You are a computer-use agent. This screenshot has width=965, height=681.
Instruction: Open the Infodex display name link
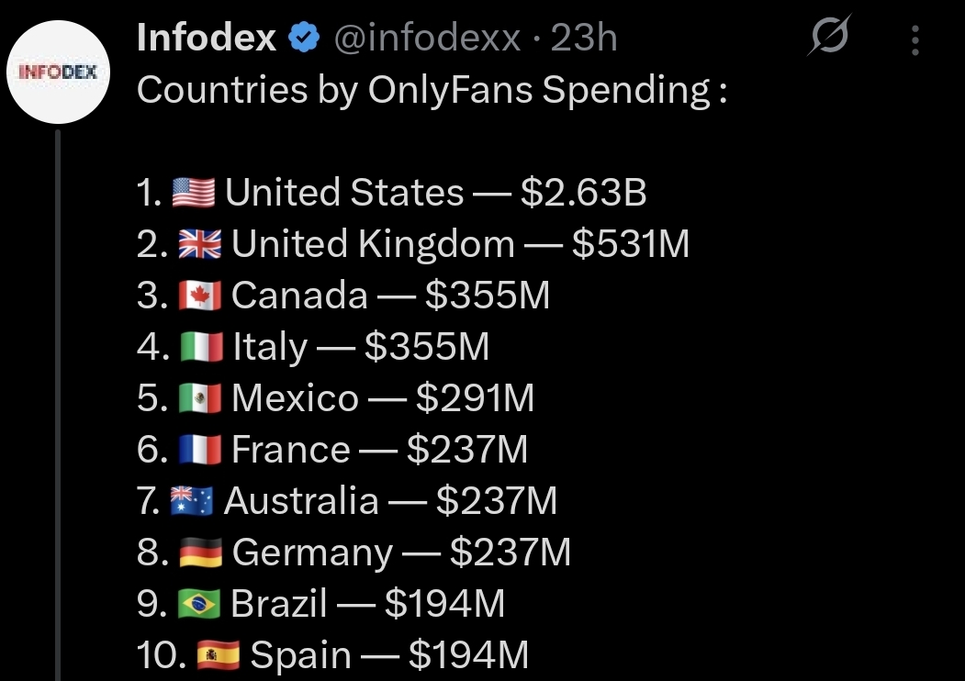coord(207,39)
